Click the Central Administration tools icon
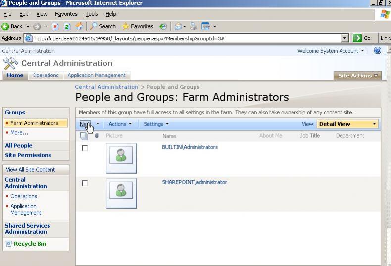391x266 pixels. coord(11,63)
